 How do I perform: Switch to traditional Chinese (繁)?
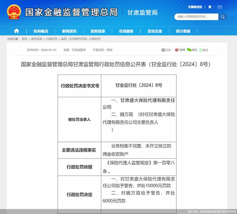click(210, 7)
